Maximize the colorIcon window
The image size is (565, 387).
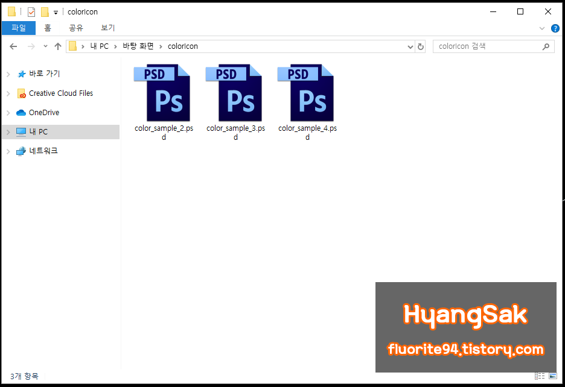[x=520, y=12]
